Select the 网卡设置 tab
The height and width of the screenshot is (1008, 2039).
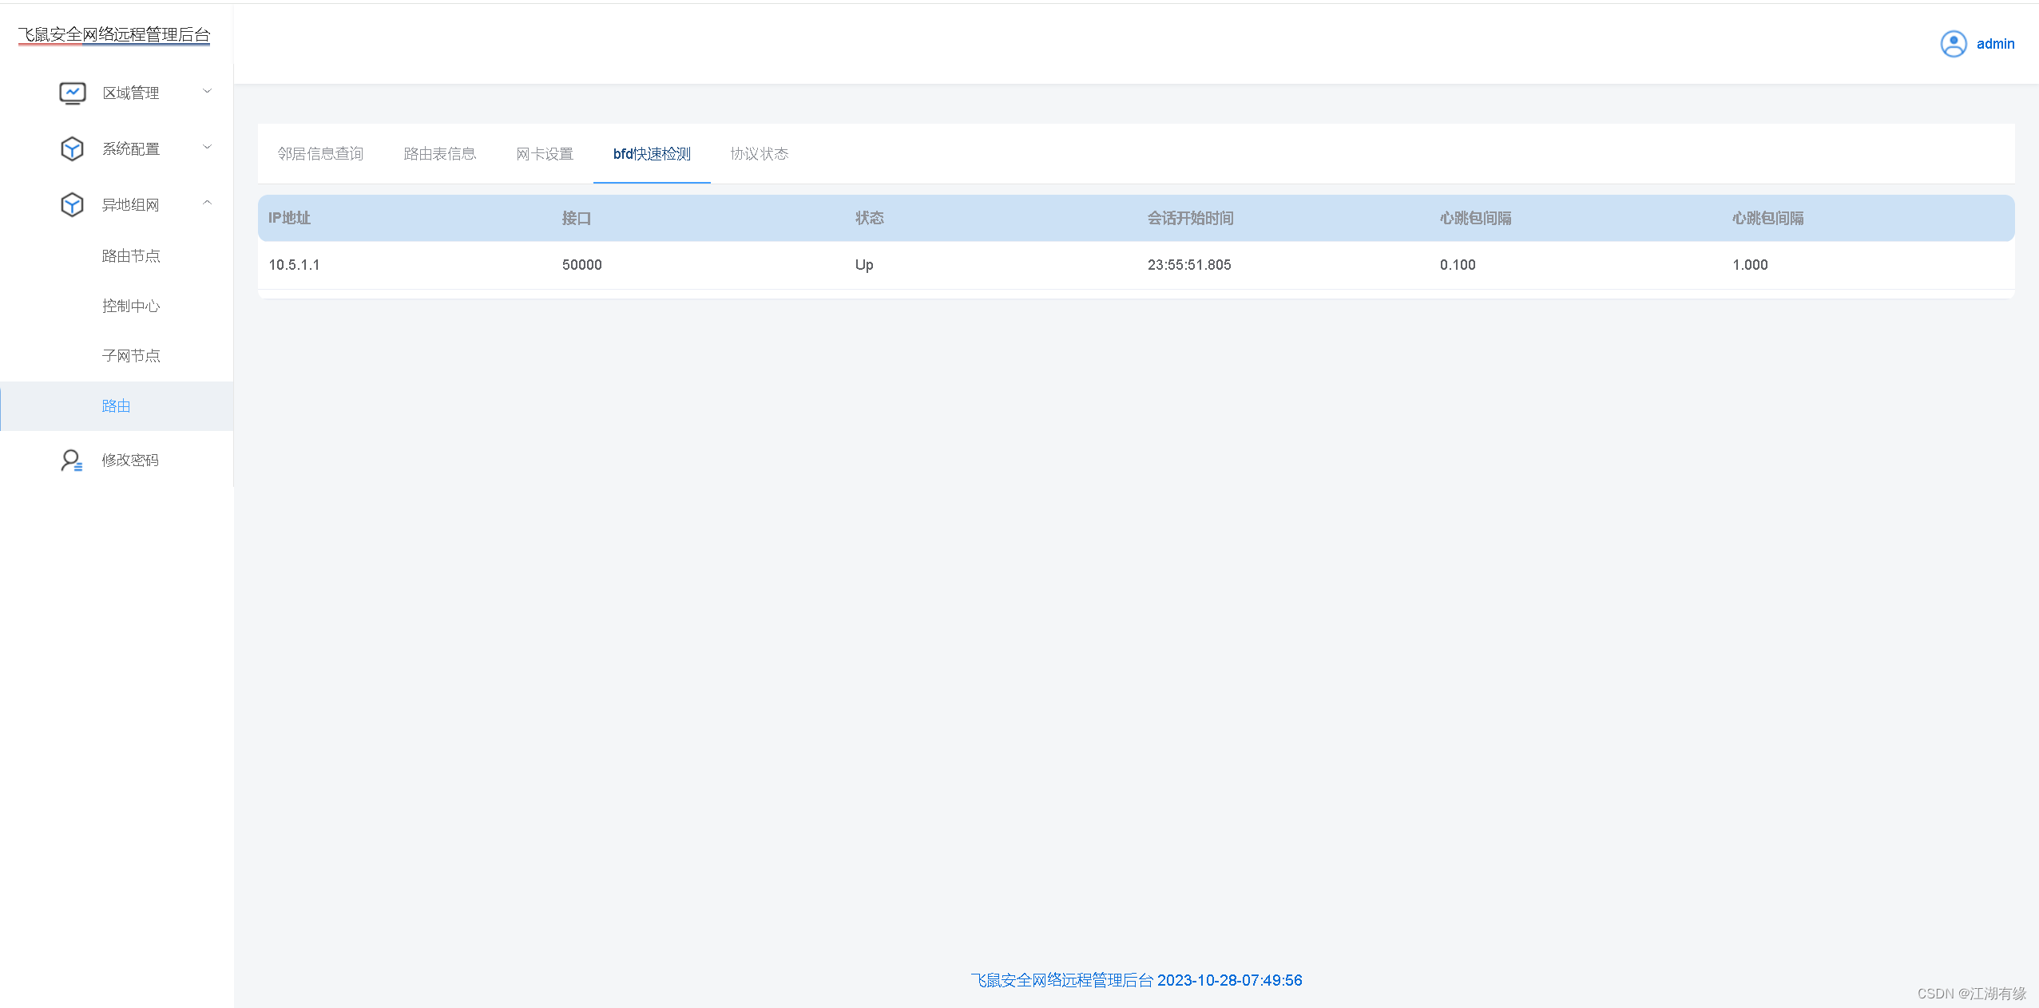(545, 154)
